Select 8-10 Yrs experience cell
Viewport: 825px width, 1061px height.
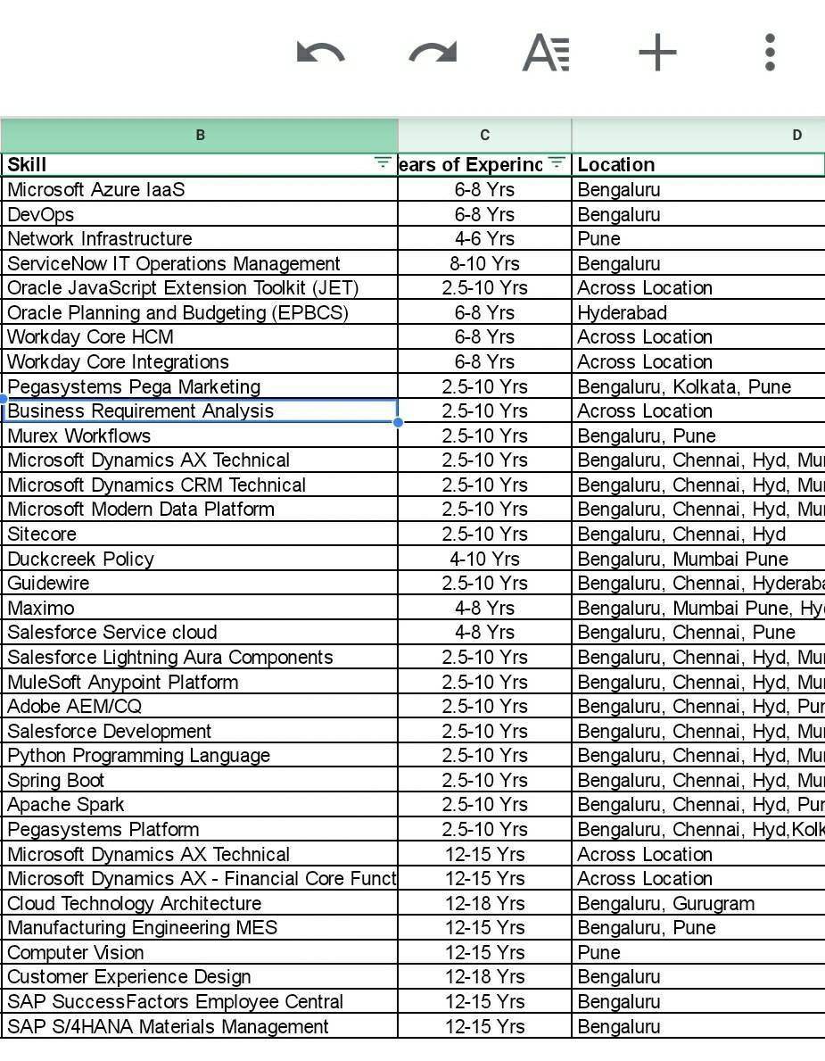pyautogui.click(x=485, y=263)
